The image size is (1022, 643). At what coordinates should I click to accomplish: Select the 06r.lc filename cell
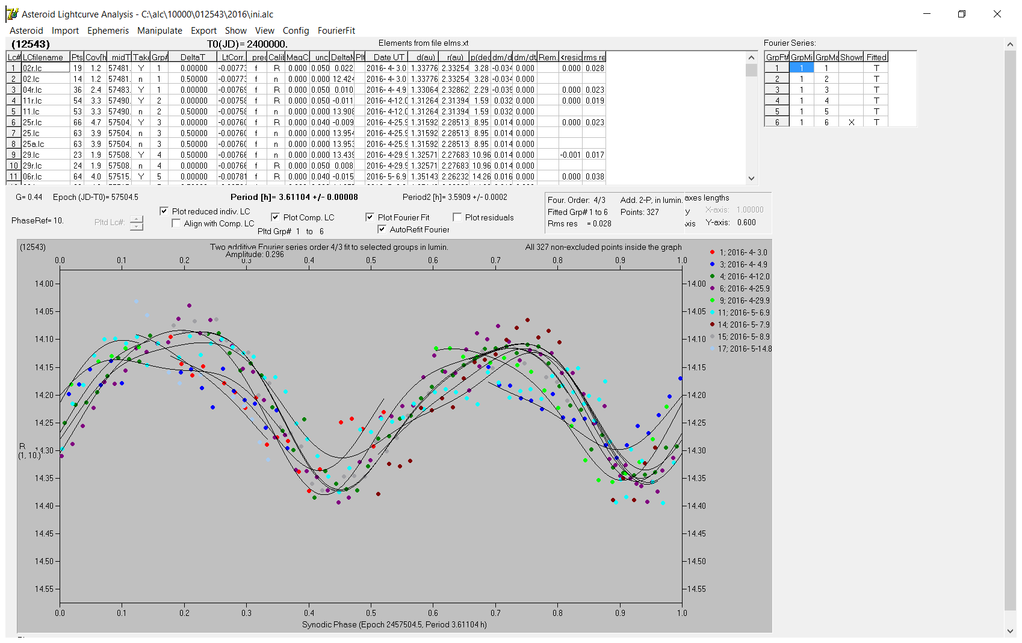tap(46, 176)
